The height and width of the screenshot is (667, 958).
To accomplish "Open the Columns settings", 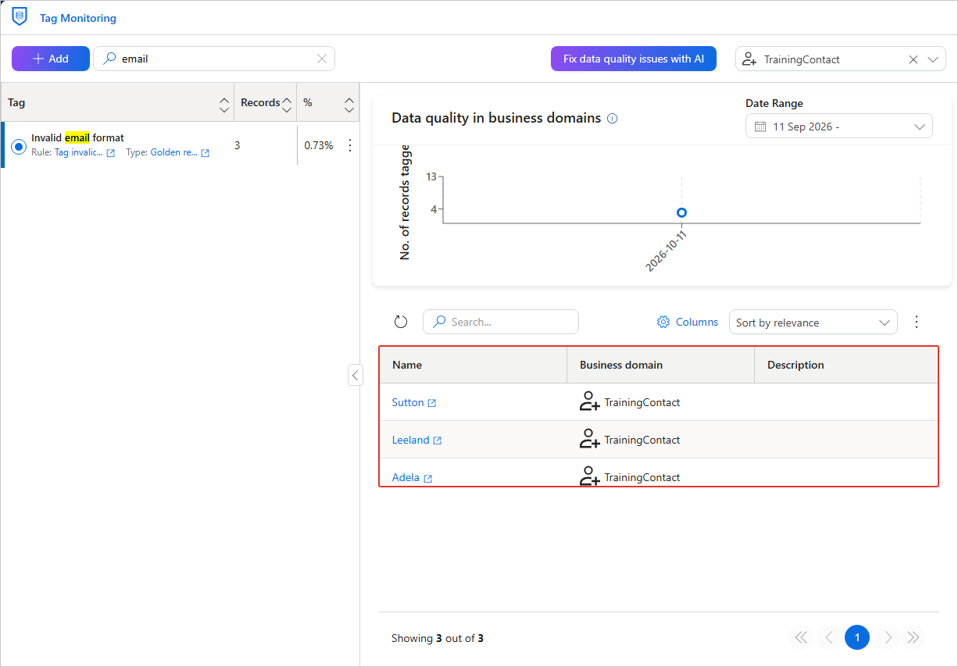I will 688,322.
